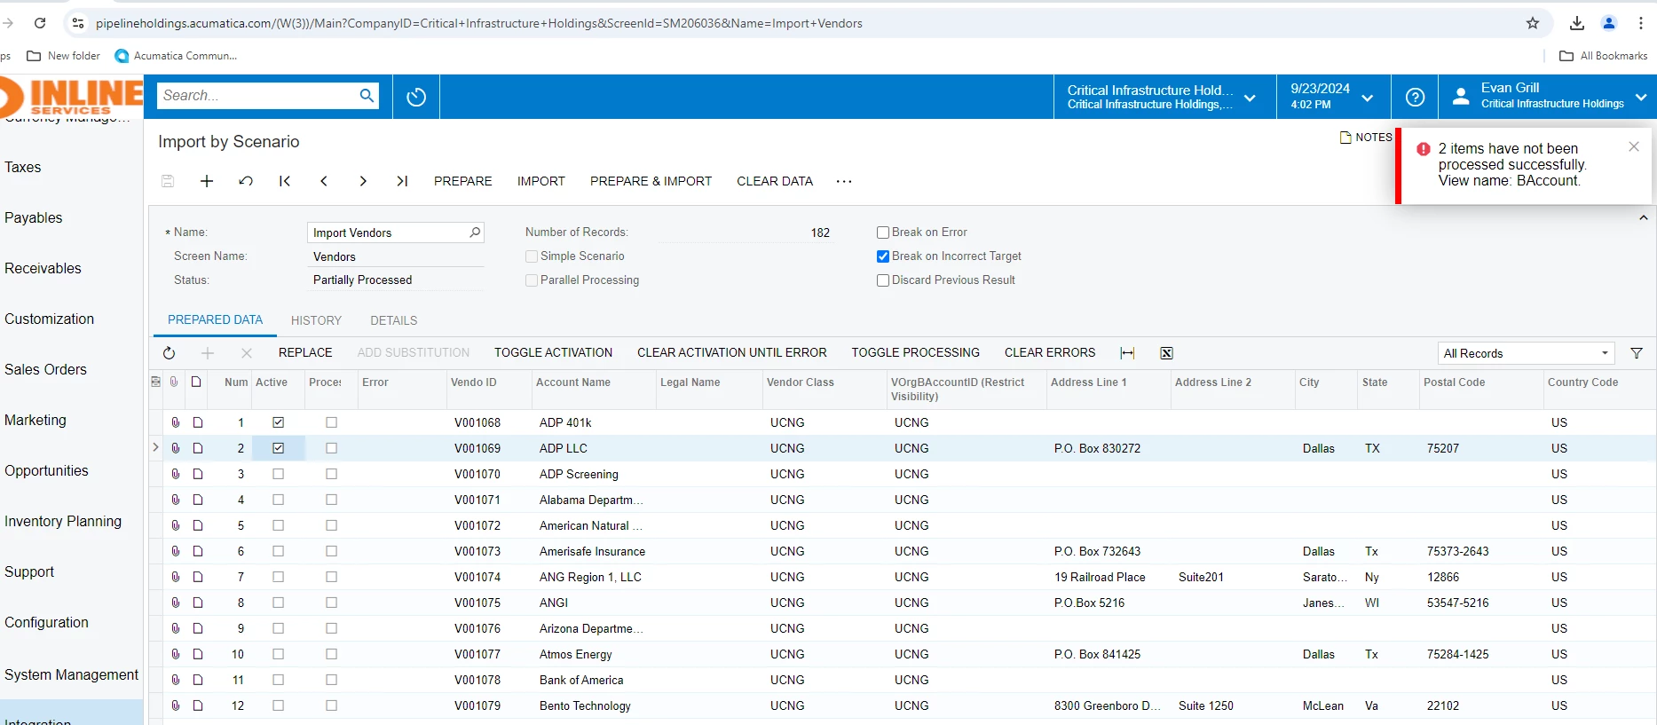1657x725 pixels.
Task: Open the grid filter funnel icon
Action: point(1637,353)
